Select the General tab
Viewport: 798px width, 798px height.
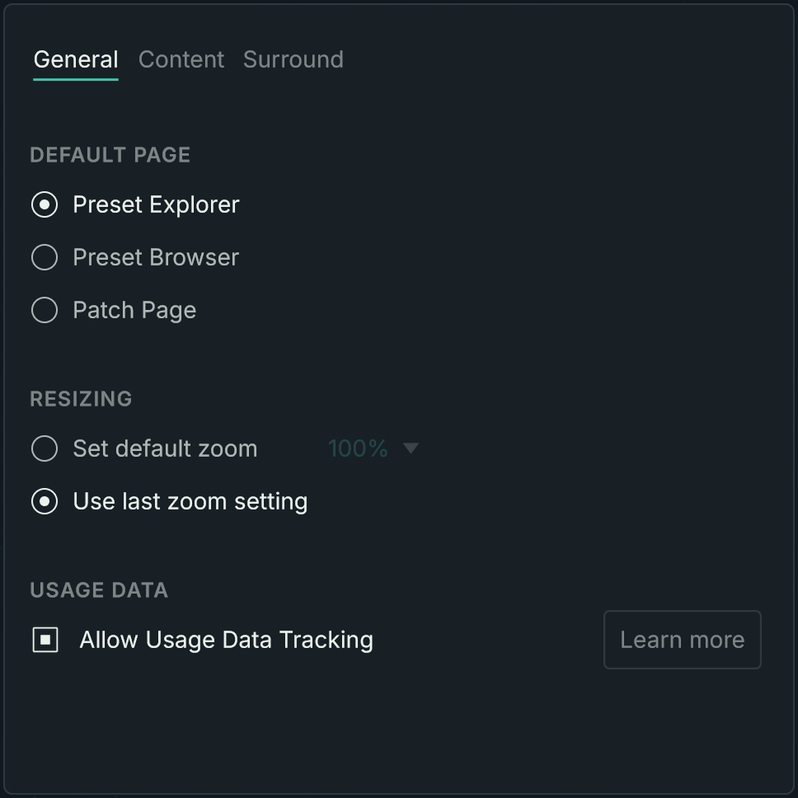click(76, 59)
